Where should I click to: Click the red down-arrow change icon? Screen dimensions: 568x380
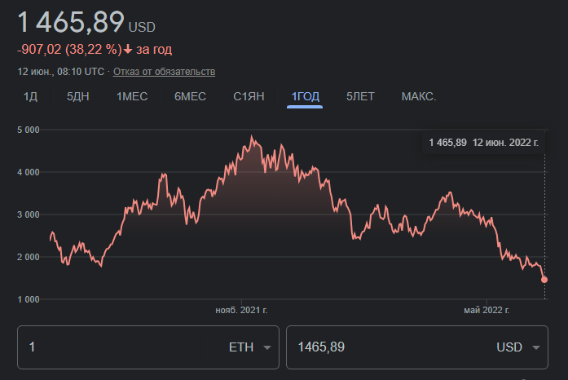tap(128, 50)
